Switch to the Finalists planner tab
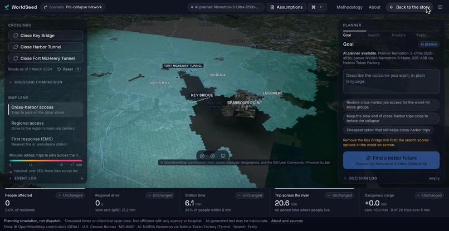Screen dimensions: 449x231 (x=399, y=35)
